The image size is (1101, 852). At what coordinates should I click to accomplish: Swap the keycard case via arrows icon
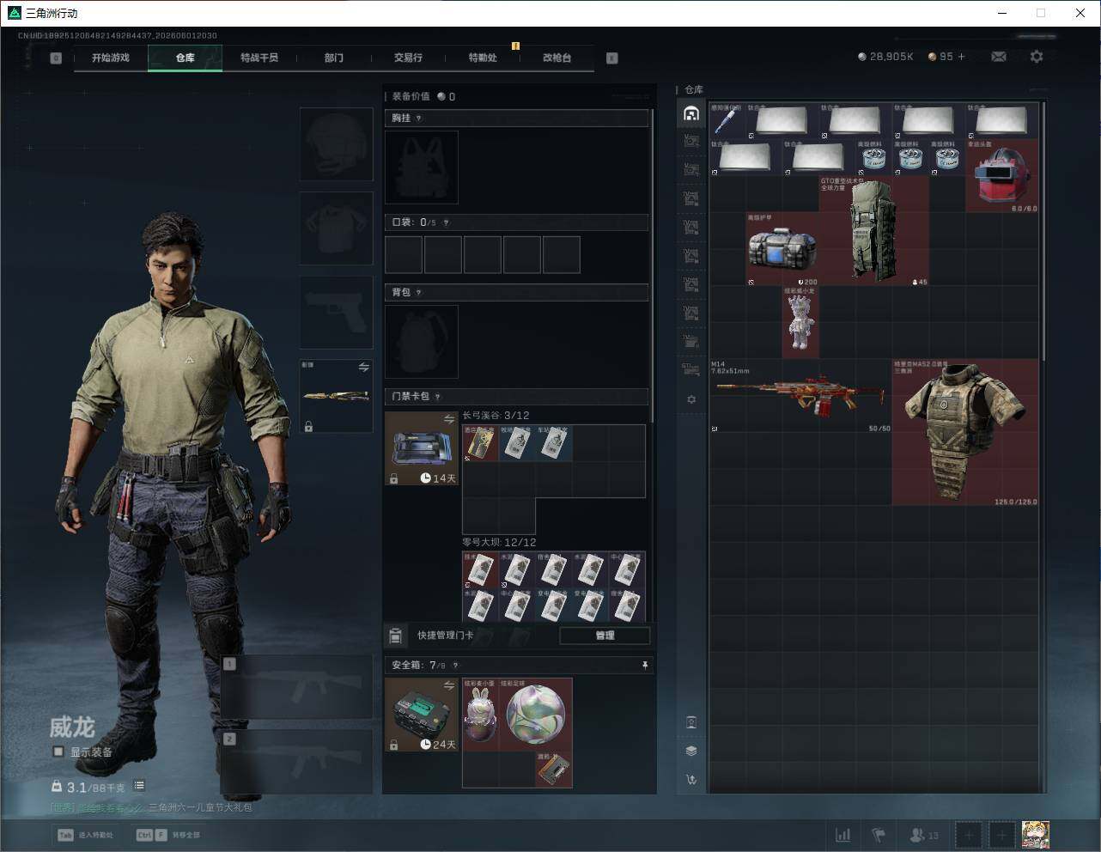[449, 419]
